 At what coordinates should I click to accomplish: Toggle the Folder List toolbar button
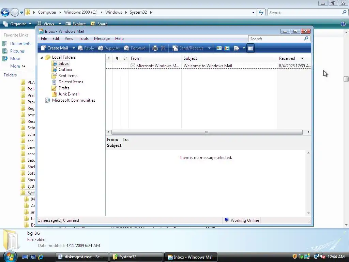click(251, 48)
